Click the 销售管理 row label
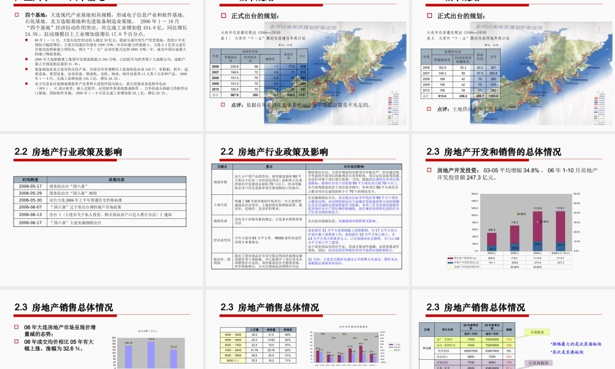615x369 pixels. 222,221
